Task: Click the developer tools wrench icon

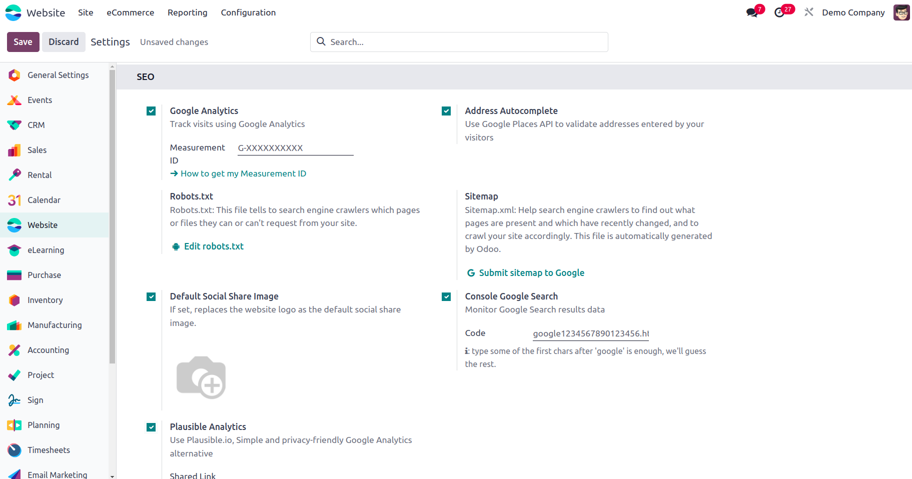Action: click(x=808, y=12)
